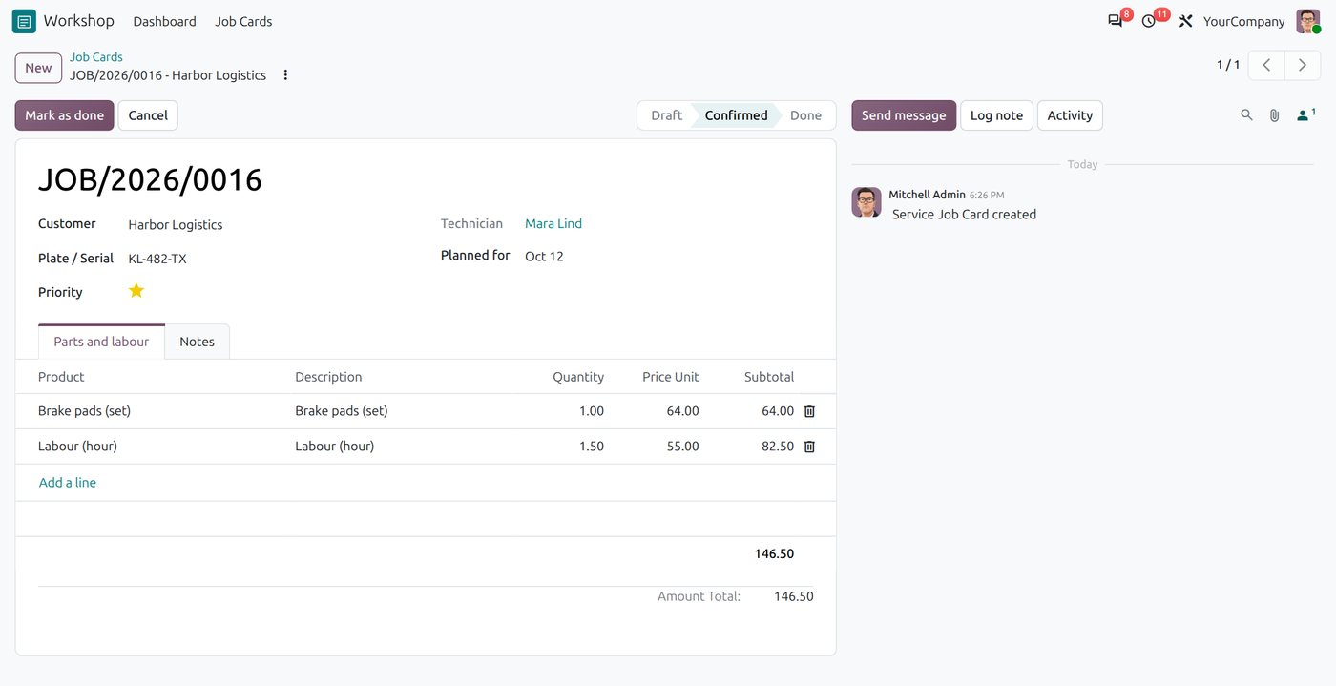Click the Description column header

pyautogui.click(x=328, y=377)
